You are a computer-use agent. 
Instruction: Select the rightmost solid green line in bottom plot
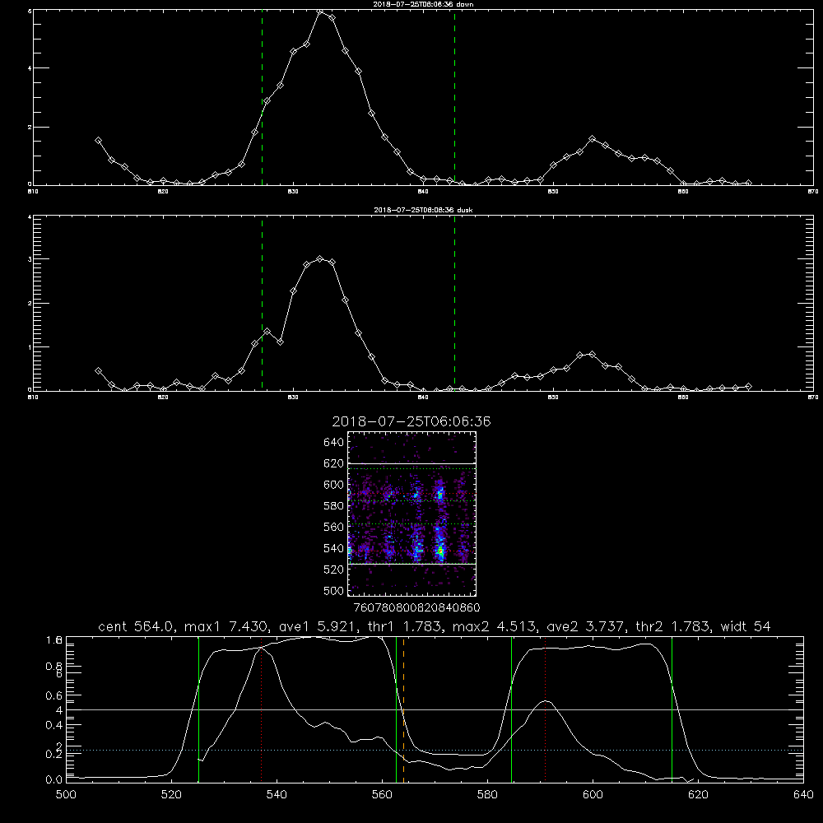(672, 709)
